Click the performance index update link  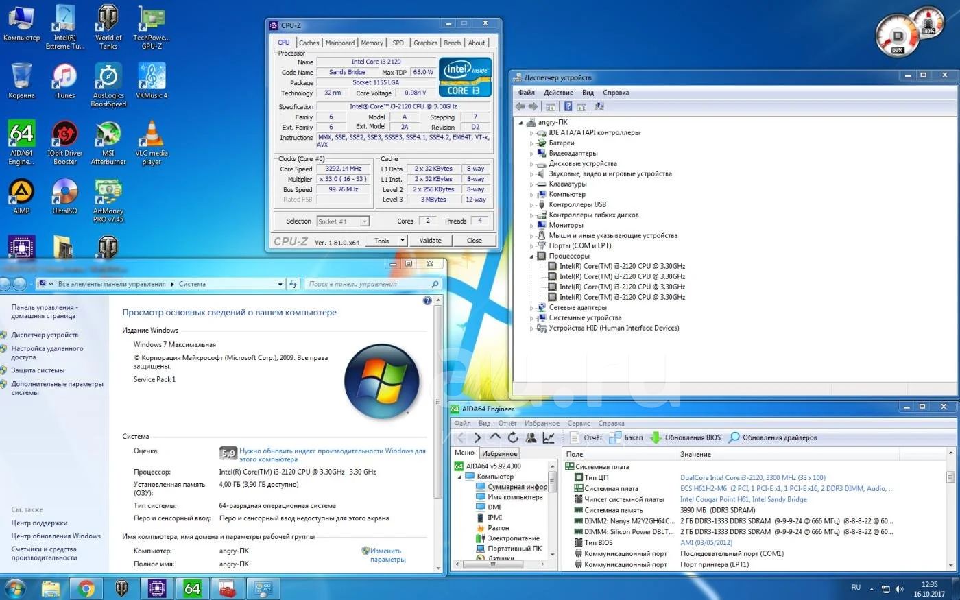333,455
